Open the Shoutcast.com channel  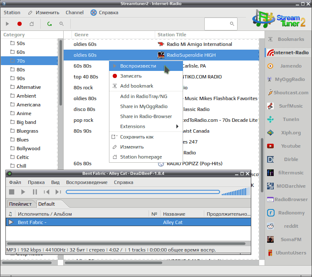click(288, 93)
